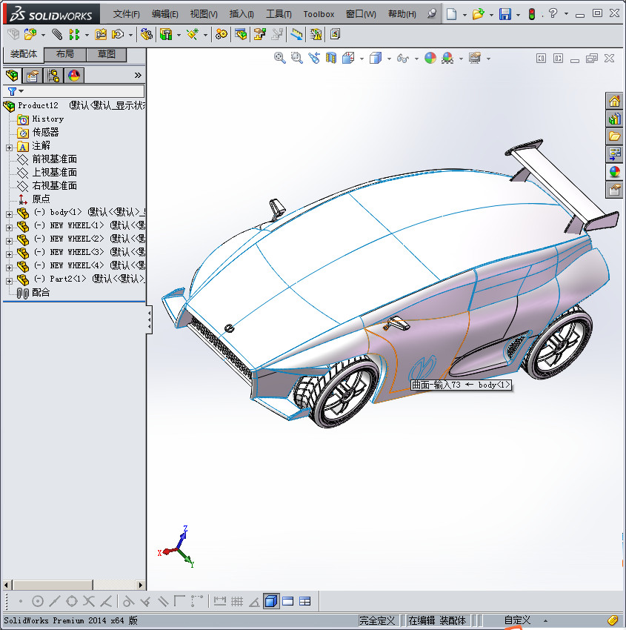This screenshot has width=626, height=630.
Task: Switch to the 布局 tab
Action: (65, 55)
